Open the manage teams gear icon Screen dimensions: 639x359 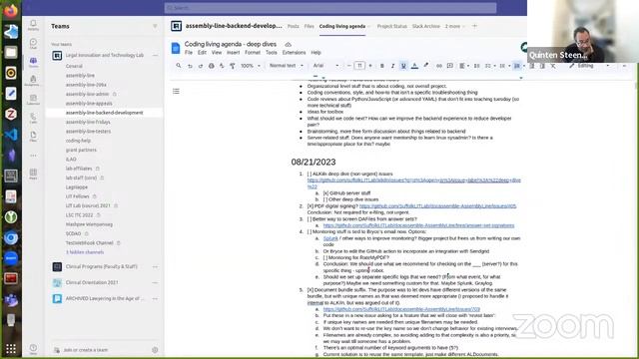point(155,350)
